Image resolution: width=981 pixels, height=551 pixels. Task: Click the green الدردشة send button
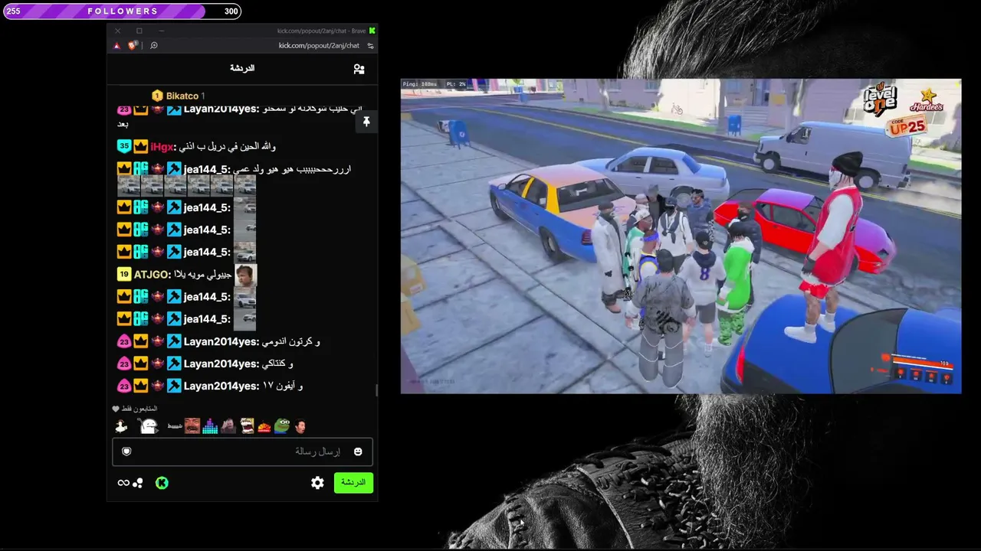(x=353, y=483)
